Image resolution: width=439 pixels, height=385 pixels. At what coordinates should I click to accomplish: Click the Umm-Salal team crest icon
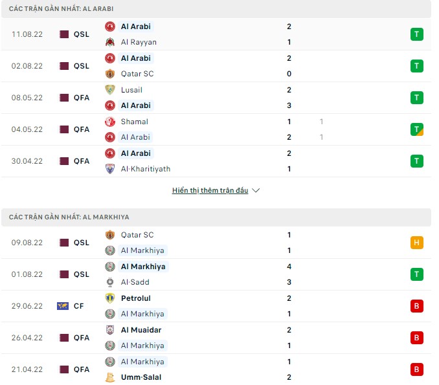coord(109,377)
